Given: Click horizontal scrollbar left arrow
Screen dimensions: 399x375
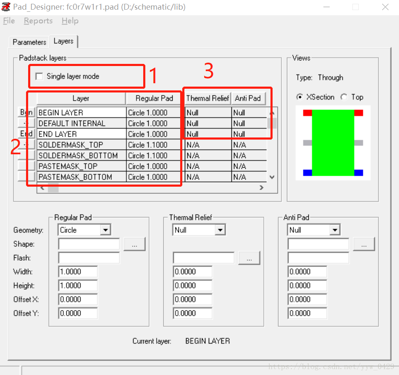Looking at the screenshot, I should (x=42, y=188).
